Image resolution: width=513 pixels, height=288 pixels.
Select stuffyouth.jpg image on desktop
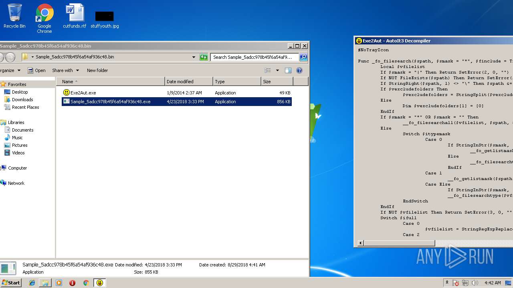105,19
